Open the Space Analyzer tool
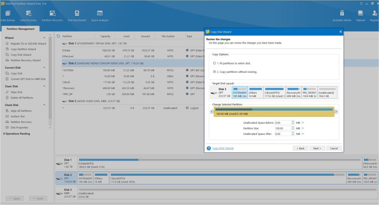 pos(100,15)
